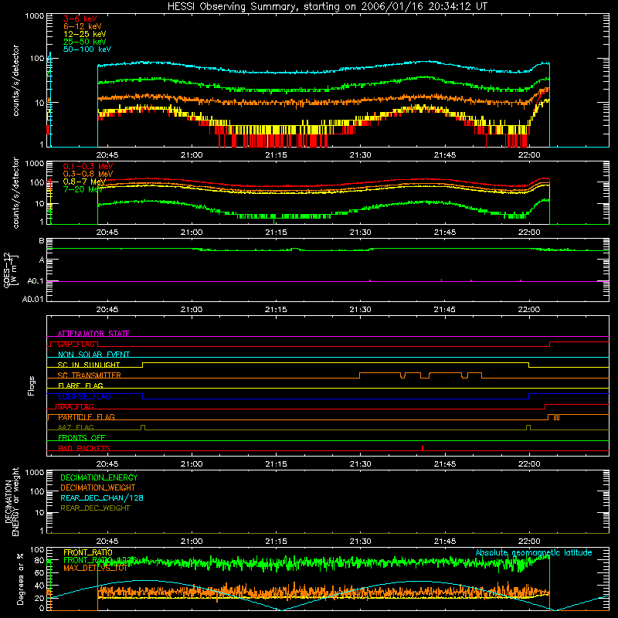Click the red BAD_PACKETS label
618x618 pixels.
click(84, 448)
